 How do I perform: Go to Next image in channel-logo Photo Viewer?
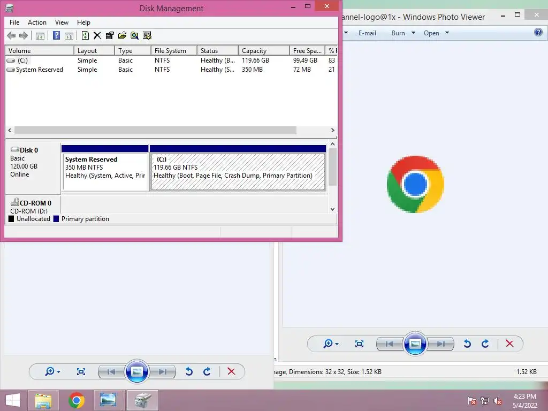441,344
